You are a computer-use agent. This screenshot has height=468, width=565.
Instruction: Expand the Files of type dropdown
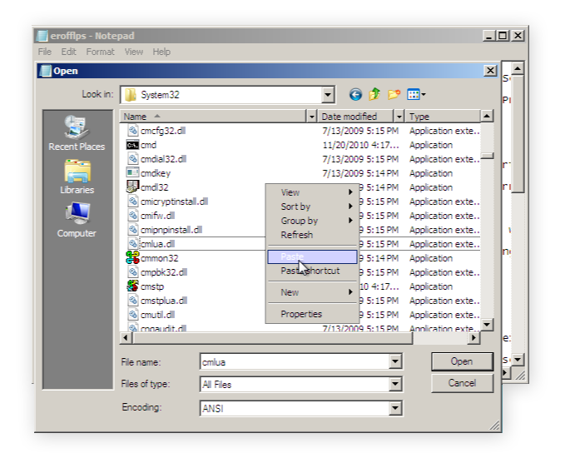pyautogui.click(x=395, y=385)
